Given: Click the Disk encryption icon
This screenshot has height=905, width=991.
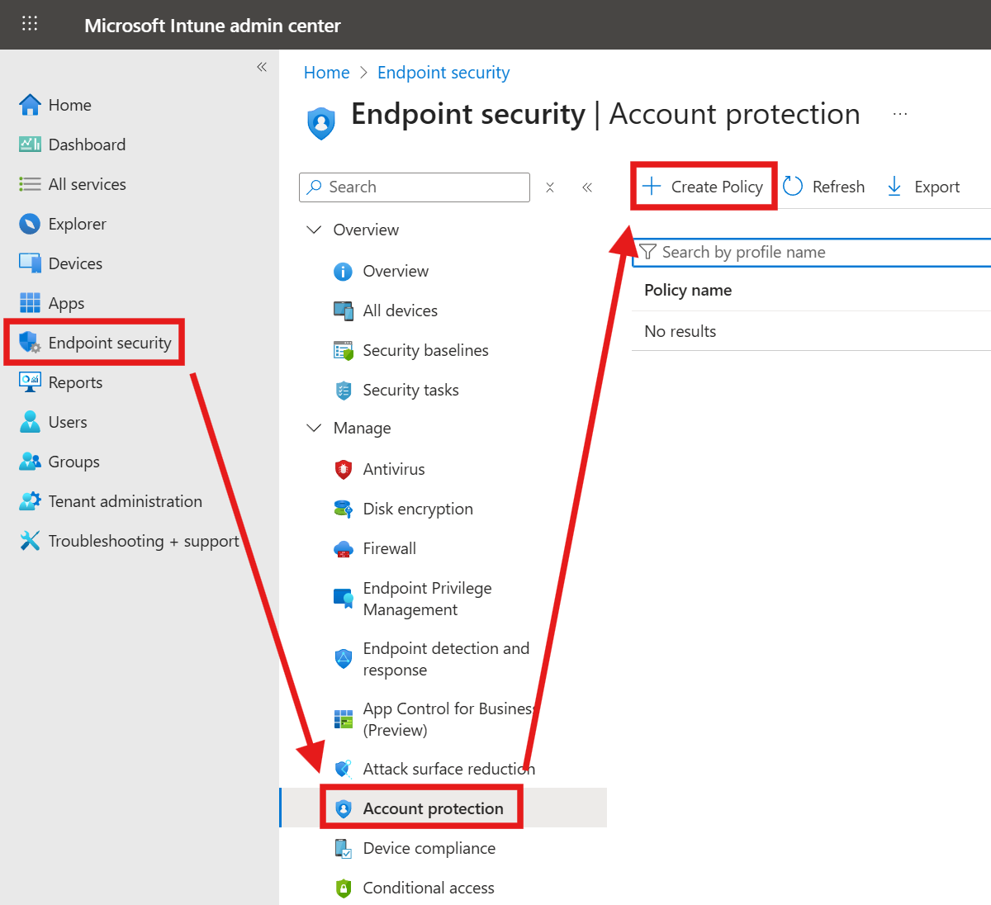Looking at the screenshot, I should (343, 509).
